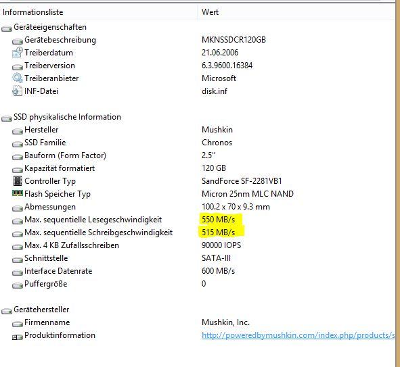Click the Schnittstelle row icon
Viewport: 400px width, 367px height.
point(18,260)
